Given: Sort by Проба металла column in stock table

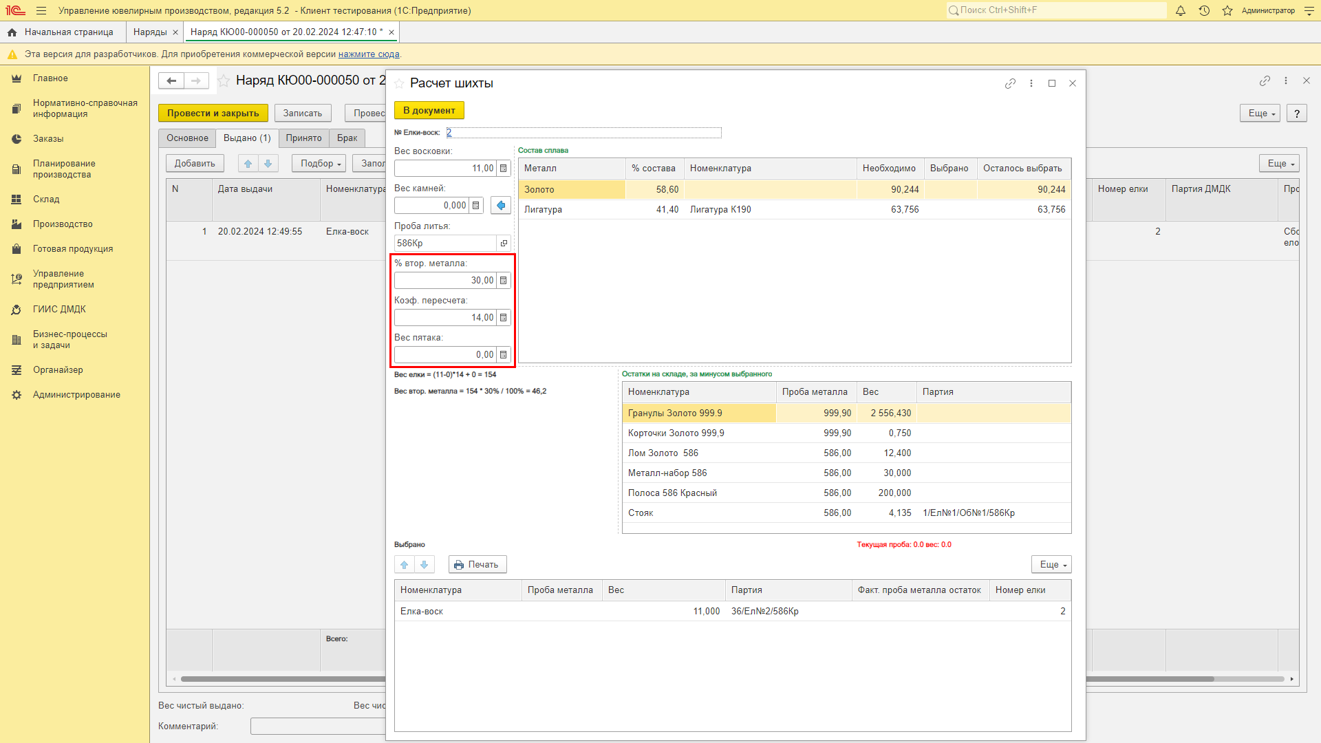Looking at the screenshot, I should tap(815, 392).
